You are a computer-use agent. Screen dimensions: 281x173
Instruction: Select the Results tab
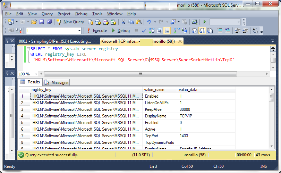click(x=30, y=82)
